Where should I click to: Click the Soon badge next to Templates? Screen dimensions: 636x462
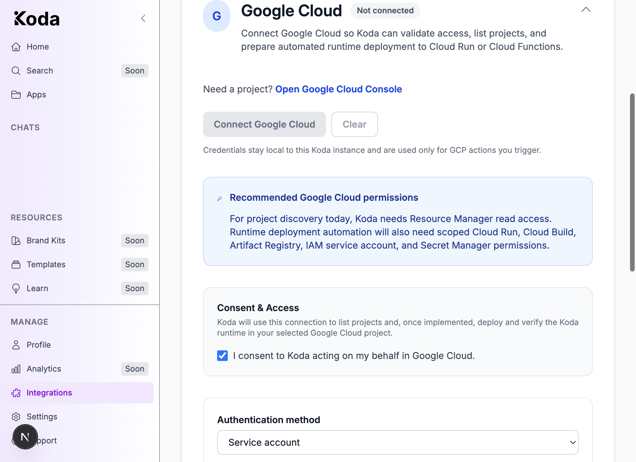(135, 265)
